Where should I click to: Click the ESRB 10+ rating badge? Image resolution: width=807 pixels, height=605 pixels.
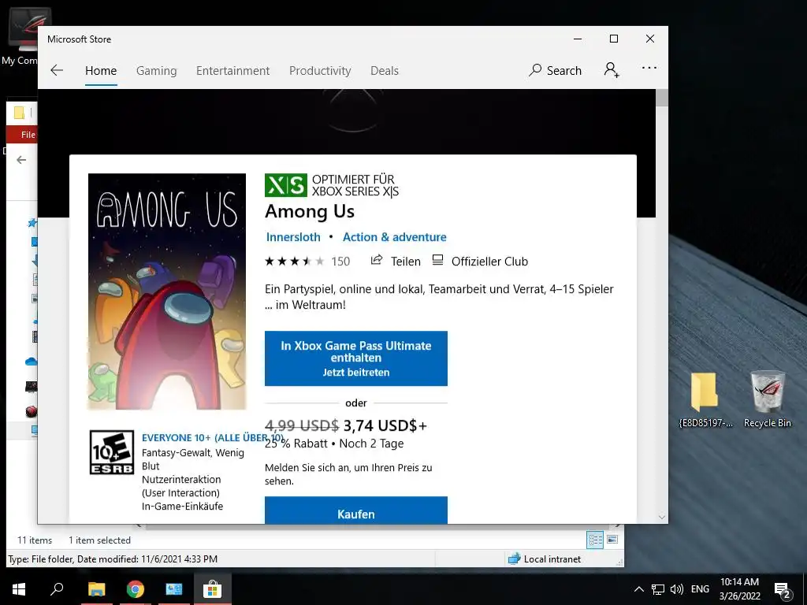point(112,452)
